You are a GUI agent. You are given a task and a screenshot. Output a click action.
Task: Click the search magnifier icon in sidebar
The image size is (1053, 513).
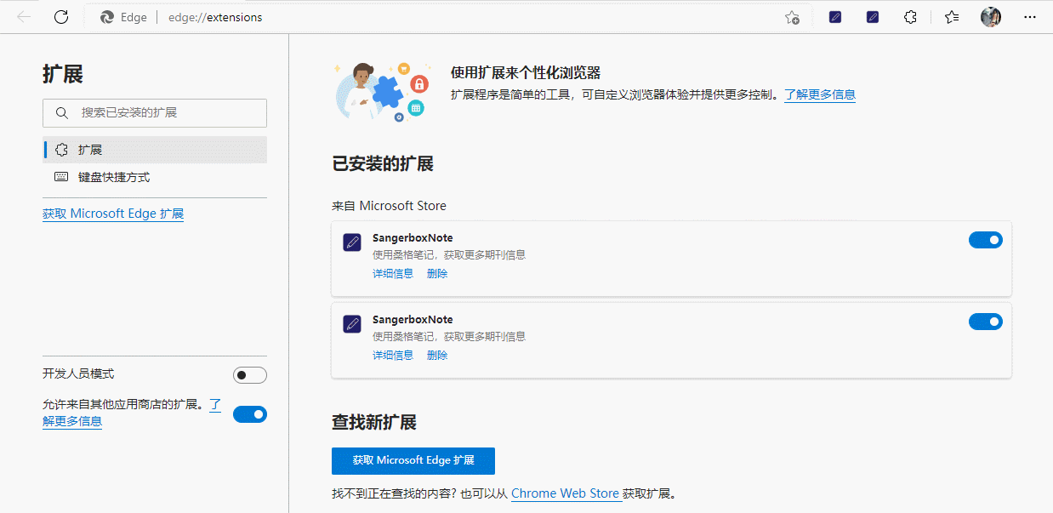coord(62,113)
